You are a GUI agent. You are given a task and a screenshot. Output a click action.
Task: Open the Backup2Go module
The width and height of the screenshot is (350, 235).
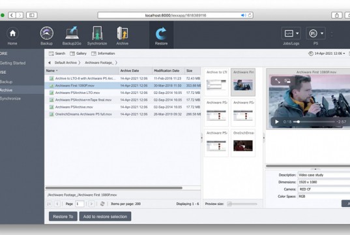point(72,36)
